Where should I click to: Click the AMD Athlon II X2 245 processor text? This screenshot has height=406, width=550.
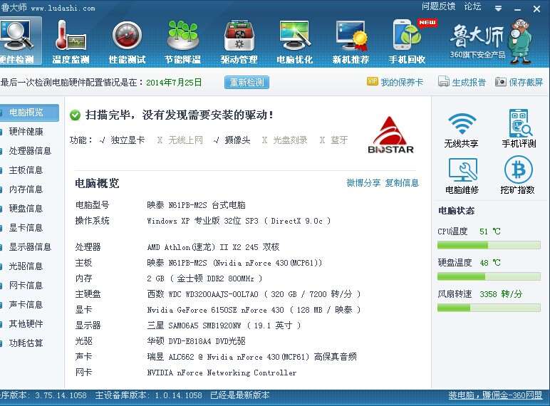coord(213,247)
